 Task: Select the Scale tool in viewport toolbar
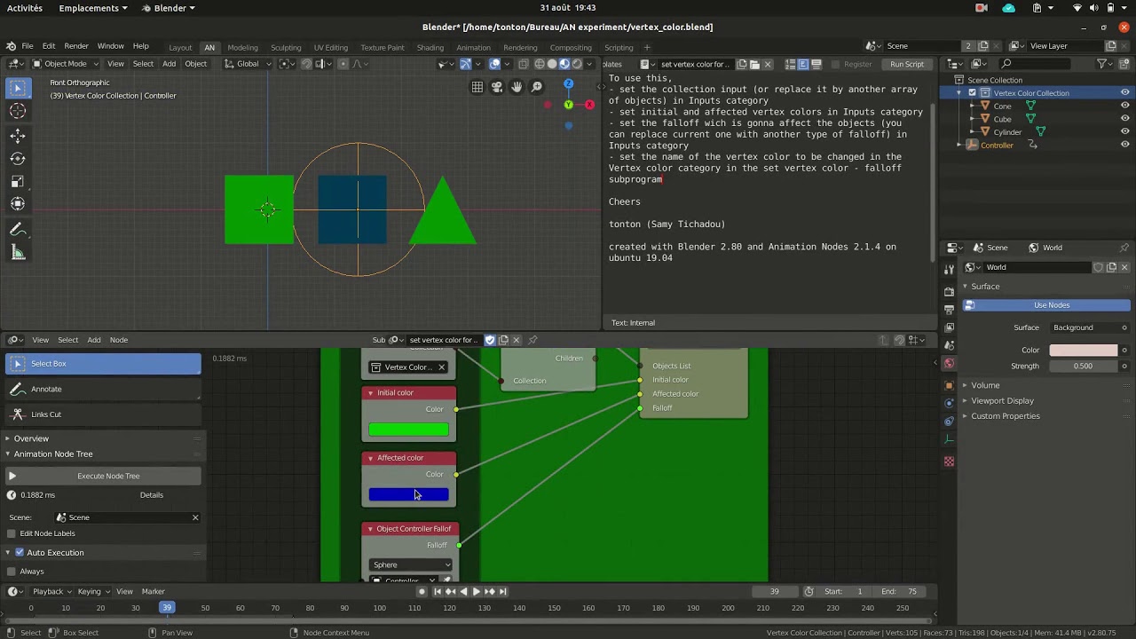click(18, 181)
